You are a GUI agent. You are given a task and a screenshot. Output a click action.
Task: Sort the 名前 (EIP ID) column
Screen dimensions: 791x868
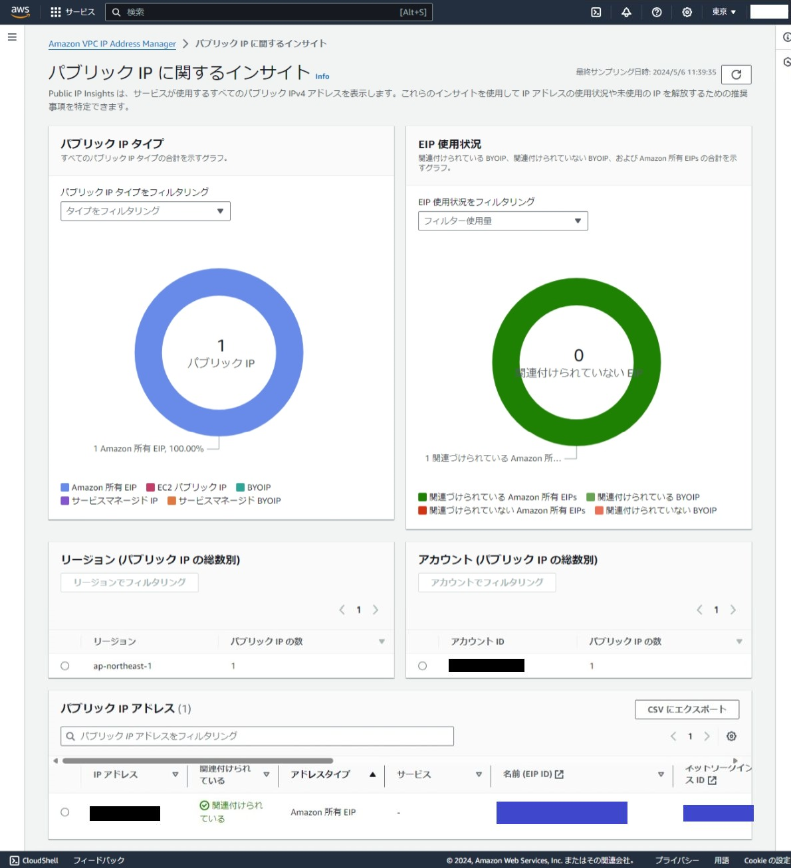[x=661, y=774]
